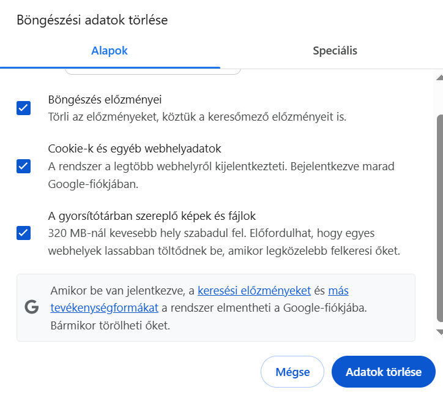Expand the partially visible time range dropdown
The image size is (443, 398).
pos(153,73)
